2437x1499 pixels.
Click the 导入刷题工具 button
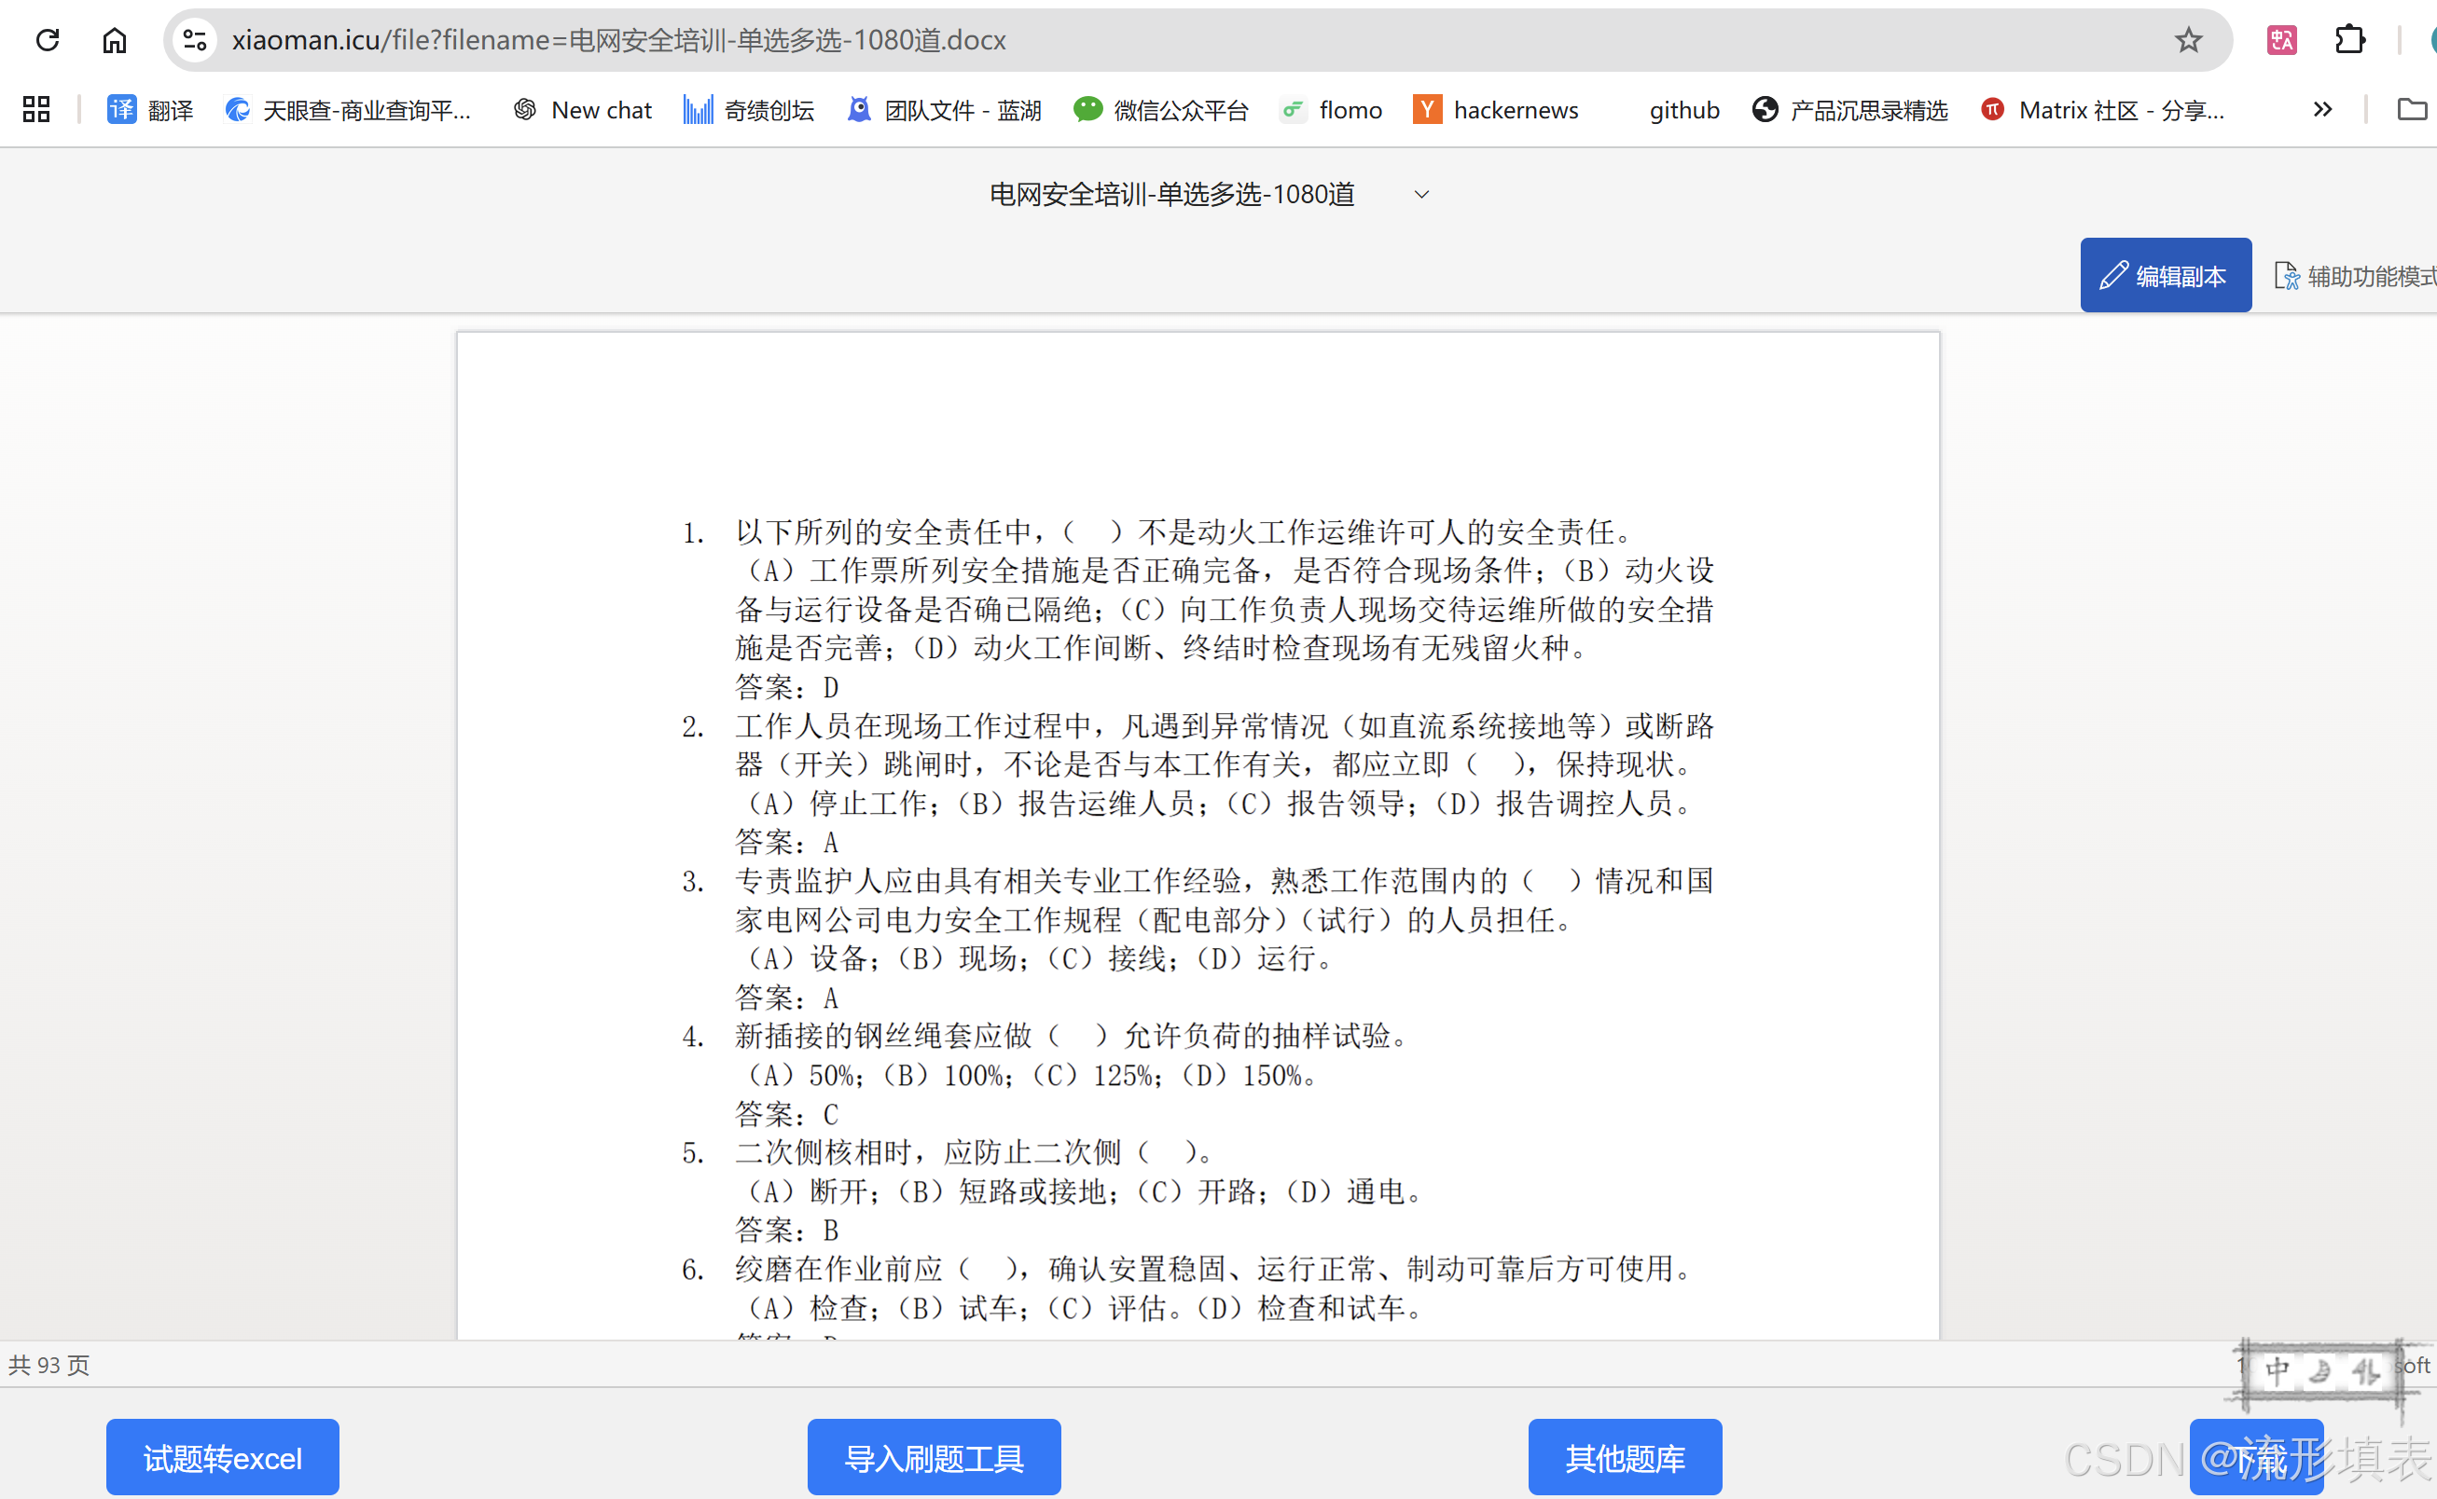point(934,1457)
